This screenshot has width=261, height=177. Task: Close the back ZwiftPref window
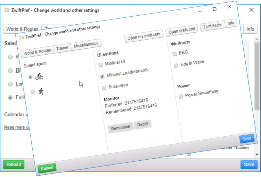(x=251, y=10)
